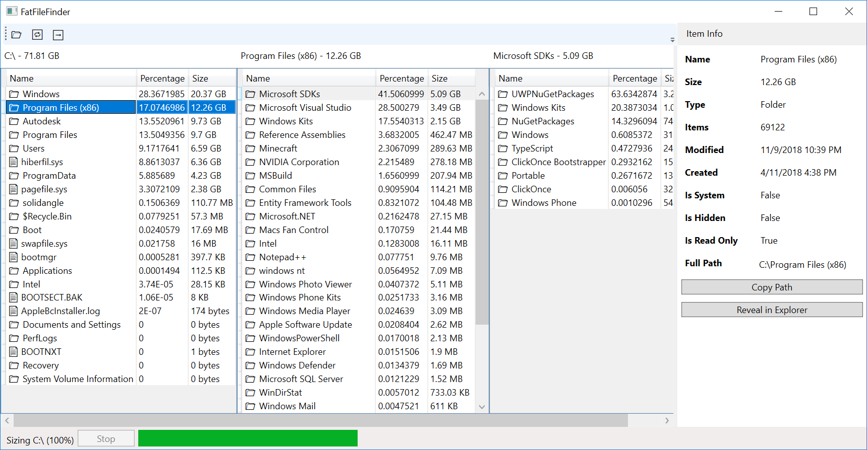
Task: Click the horizontal scrollbar left arrow
Action: tap(7, 420)
